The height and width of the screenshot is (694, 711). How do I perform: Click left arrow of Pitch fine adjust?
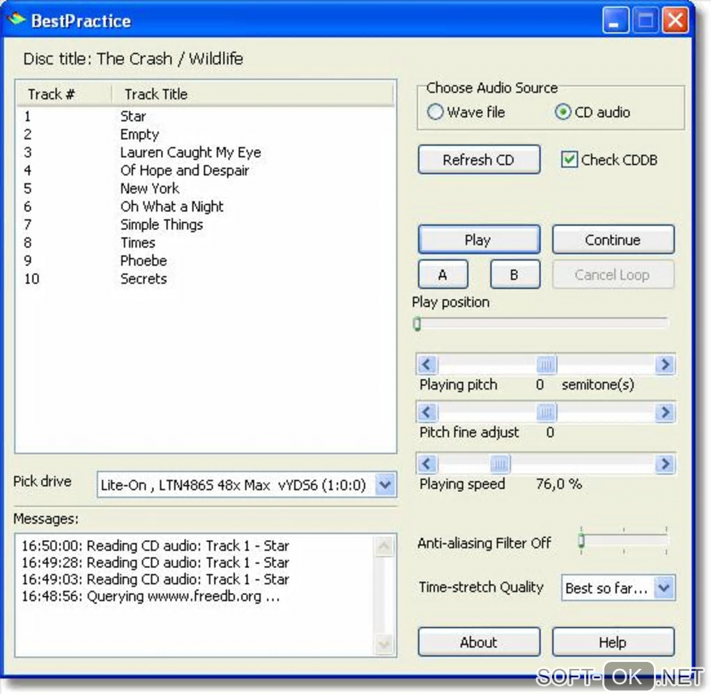[x=427, y=412]
